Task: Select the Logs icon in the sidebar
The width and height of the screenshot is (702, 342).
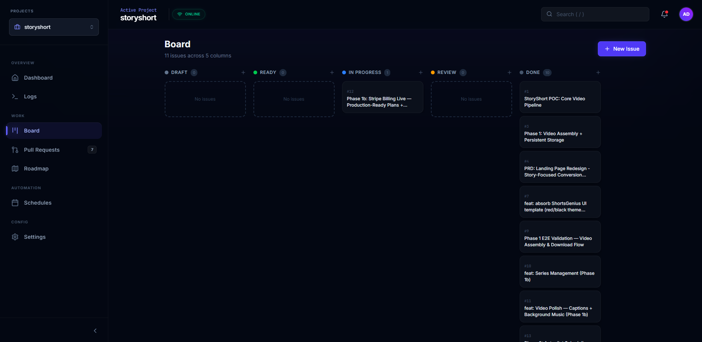Action: pos(15,96)
